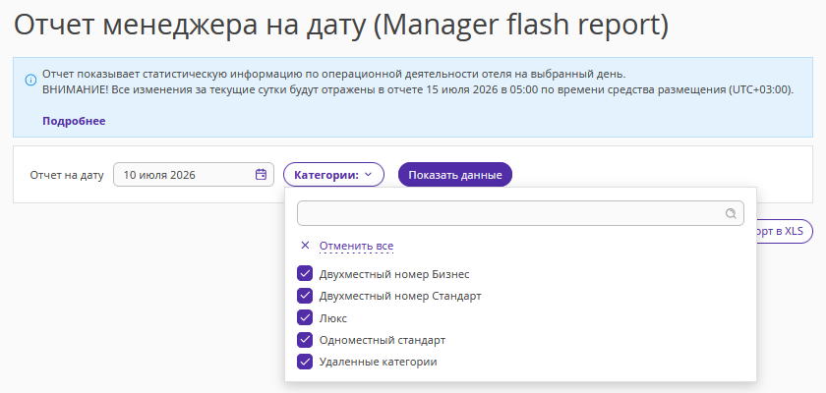This screenshot has width=826, height=393.
Task: Click the search magnifier icon in dropdown
Action: (x=731, y=213)
